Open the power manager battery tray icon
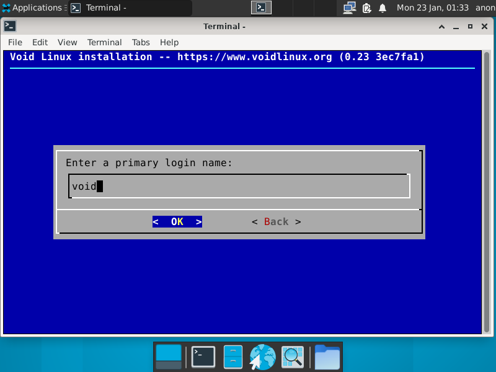 [x=366, y=7]
